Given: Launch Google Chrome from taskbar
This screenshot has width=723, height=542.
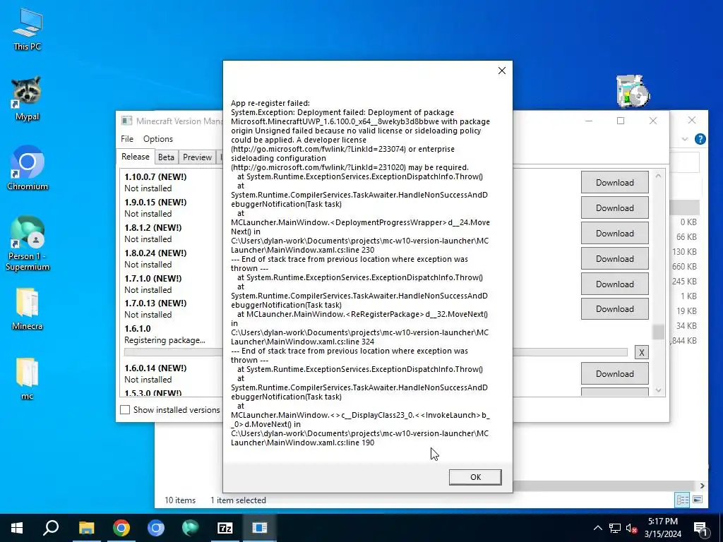Looking at the screenshot, I should click(x=121, y=528).
